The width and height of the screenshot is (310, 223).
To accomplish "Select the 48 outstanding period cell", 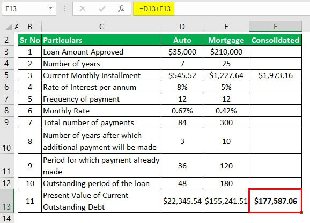I will click(x=182, y=183).
